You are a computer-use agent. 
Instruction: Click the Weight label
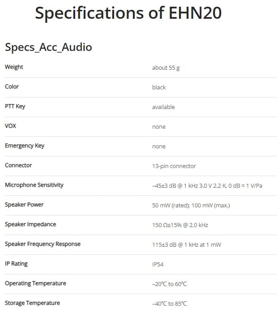pyautogui.click(x=14, y=67)
